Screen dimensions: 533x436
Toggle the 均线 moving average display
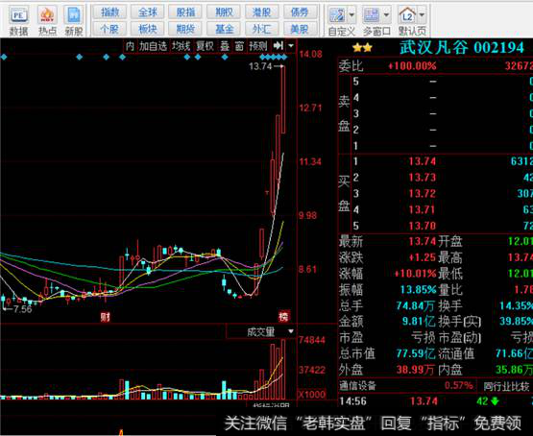point(181,46)
